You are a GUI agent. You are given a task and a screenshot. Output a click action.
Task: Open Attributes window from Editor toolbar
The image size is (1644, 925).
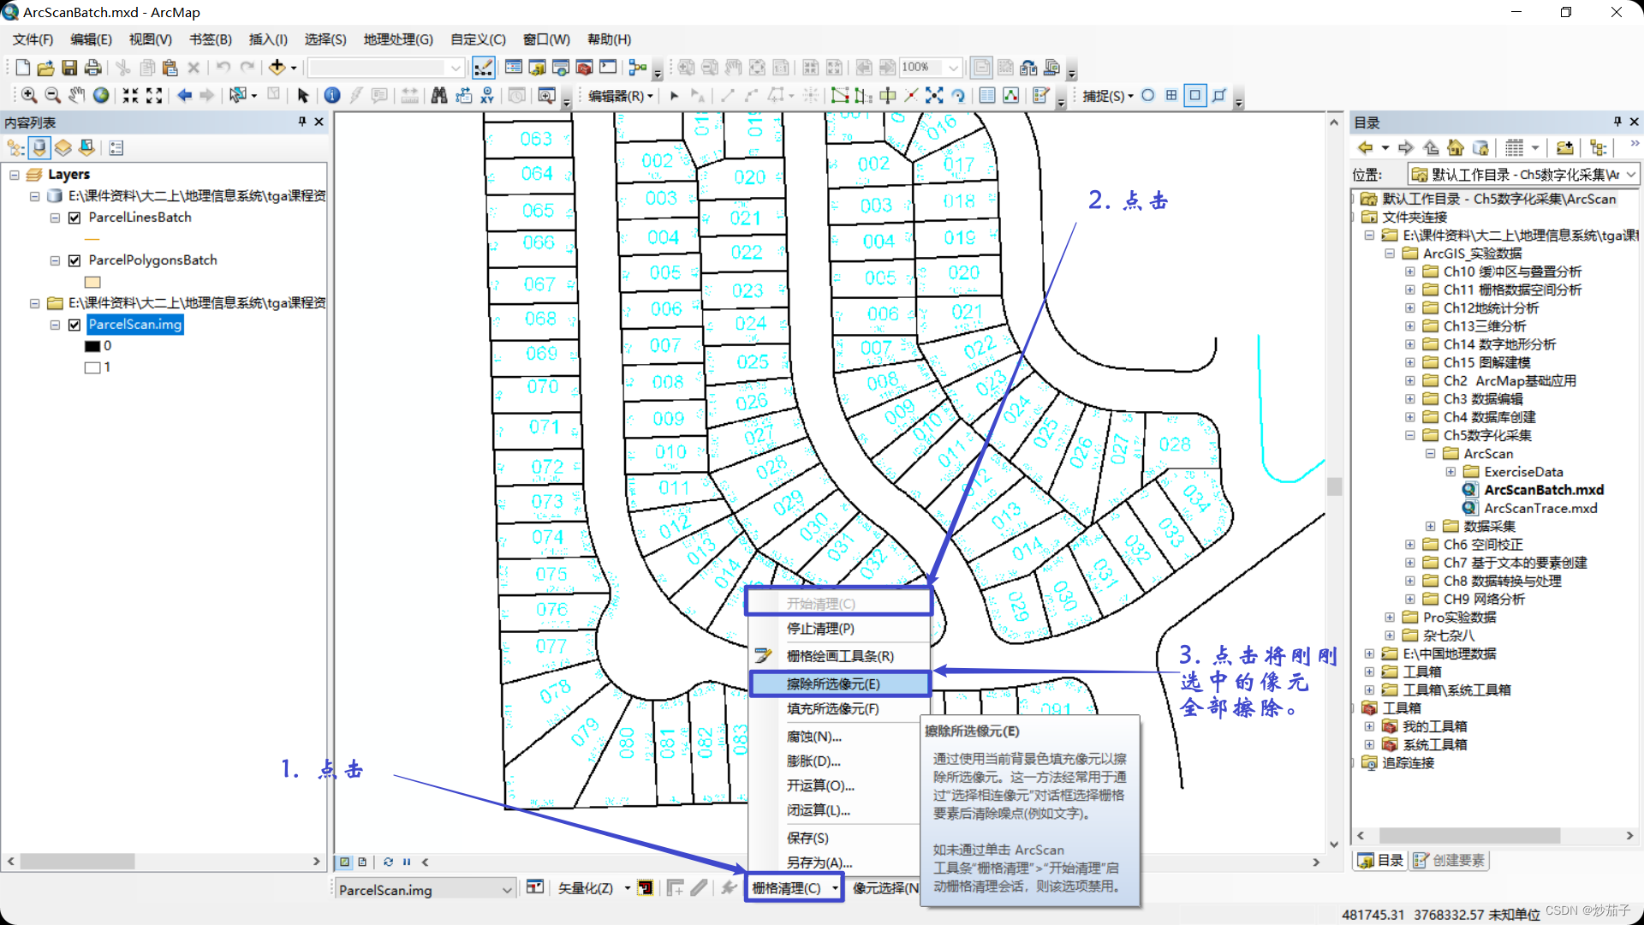pyautogui.click(x=987, y=95)
